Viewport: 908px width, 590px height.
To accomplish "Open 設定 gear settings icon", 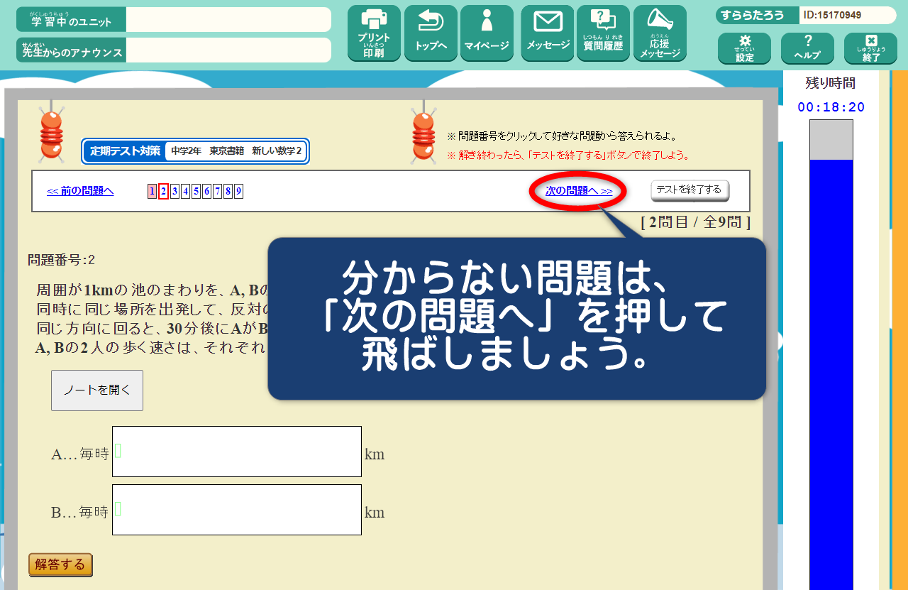I will pos(744,48).
